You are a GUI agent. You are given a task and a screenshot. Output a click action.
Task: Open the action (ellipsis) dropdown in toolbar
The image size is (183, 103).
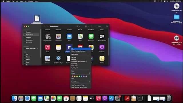point(100,26)
